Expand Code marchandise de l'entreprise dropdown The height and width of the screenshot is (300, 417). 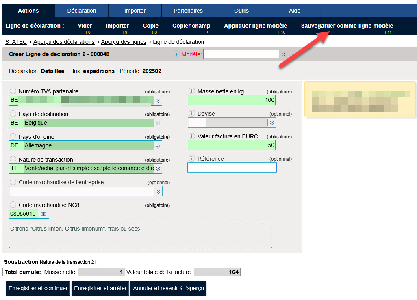coord(158,192)
